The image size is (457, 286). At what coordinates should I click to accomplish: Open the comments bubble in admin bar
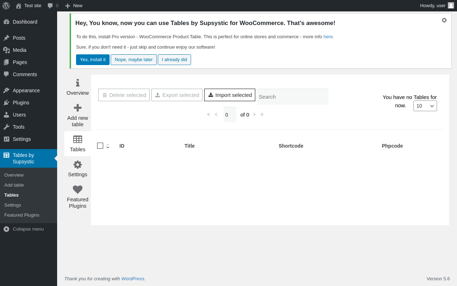53,6
